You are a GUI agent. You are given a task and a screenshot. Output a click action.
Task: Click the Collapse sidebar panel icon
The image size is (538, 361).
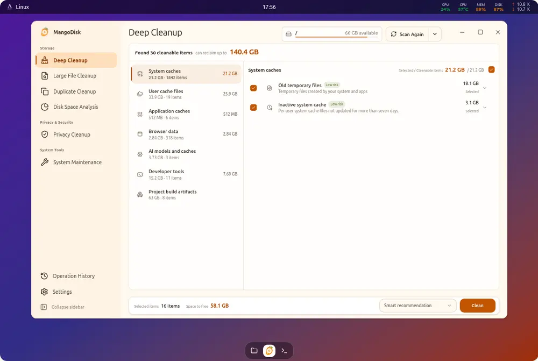44,307
